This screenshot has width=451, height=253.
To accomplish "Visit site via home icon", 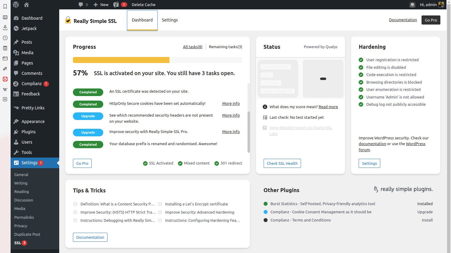I will point(26,5).
